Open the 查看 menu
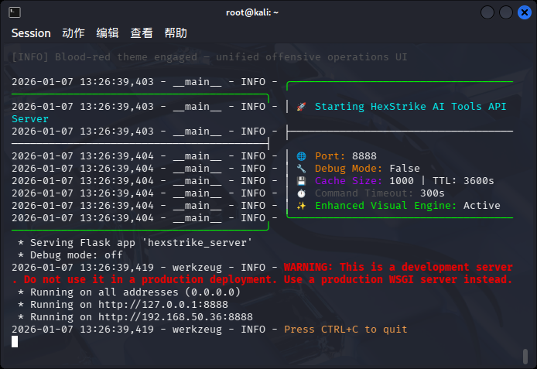 click(x=142, y=33)
